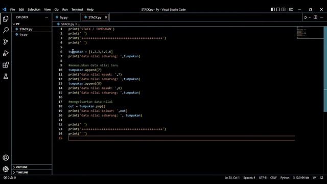The height and width of the screenshot is (184, 327).
Task: Change line endings via CRLF
Action: point(273,178)
